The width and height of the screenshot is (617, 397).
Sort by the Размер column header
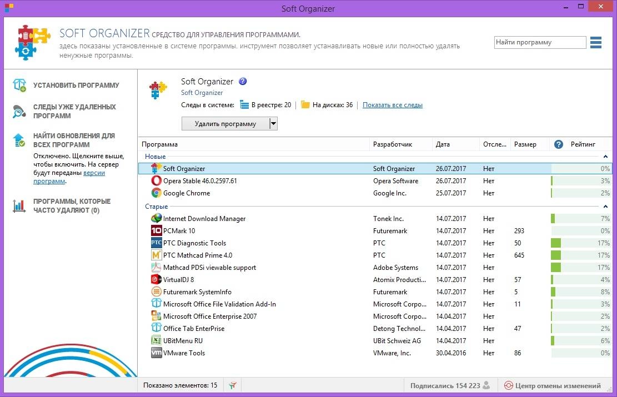[x=529, y=144]
